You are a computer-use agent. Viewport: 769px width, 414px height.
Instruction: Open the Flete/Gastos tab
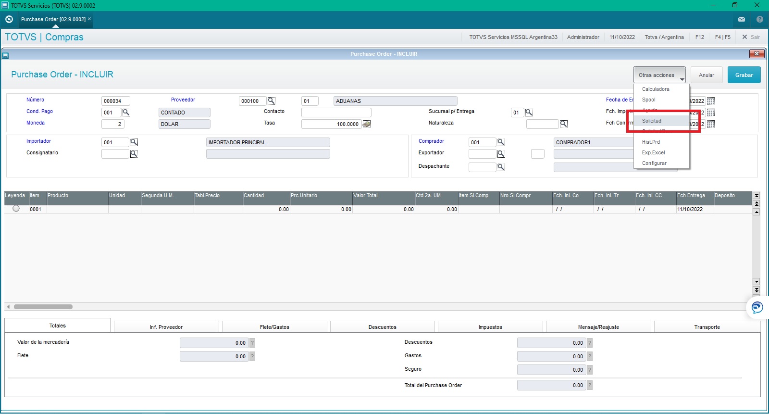[274, 327]
